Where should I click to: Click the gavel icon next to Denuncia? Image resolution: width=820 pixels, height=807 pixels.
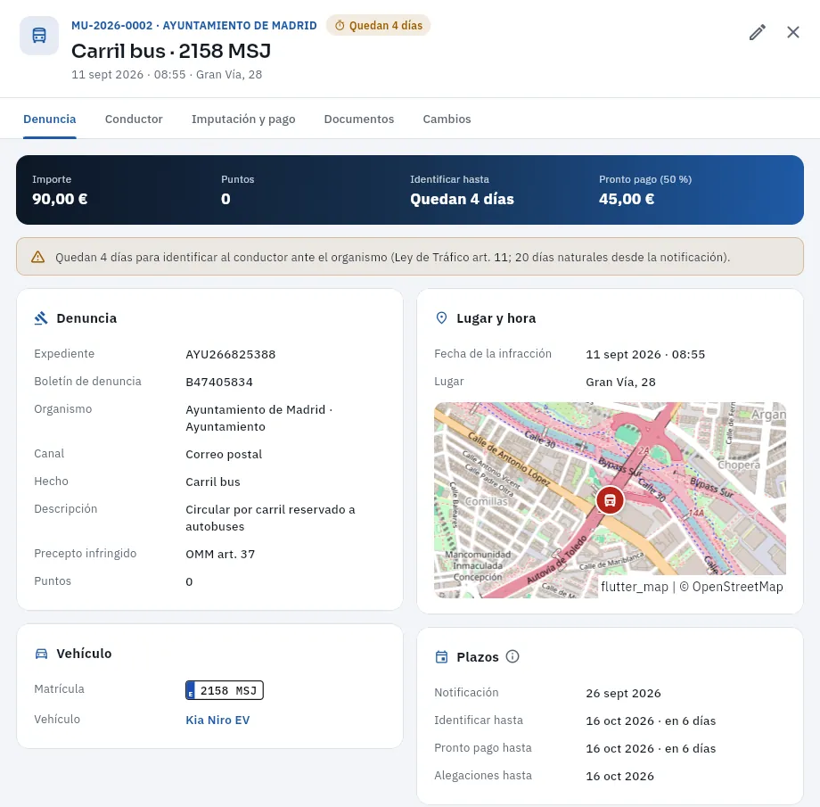pos(41,318)
